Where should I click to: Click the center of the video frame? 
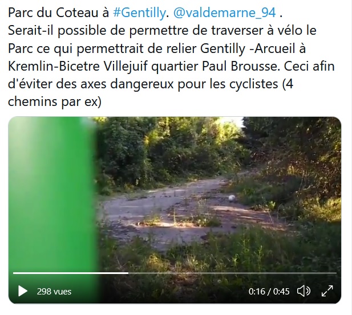click(x=175, y=210)
